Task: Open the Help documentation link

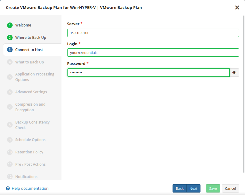Action: [x=30, y=189]
